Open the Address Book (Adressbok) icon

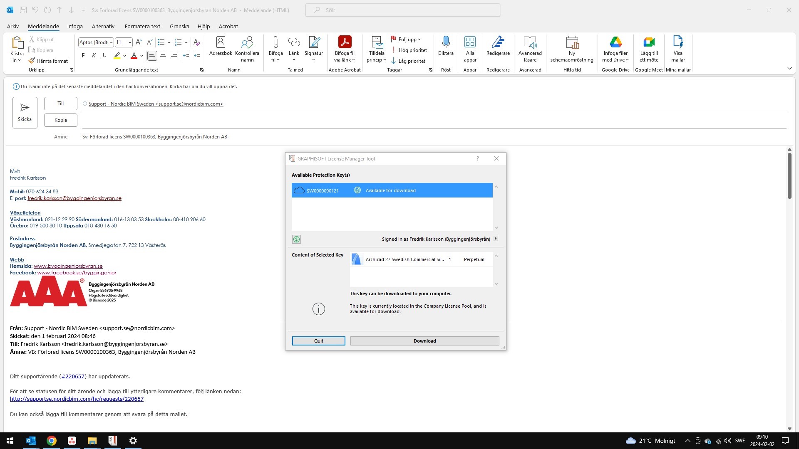tap(221, 42)
